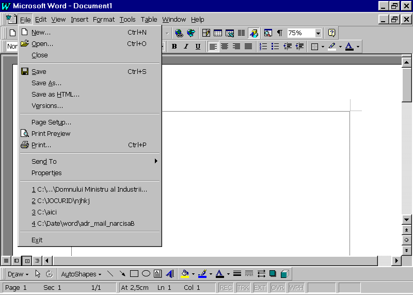This screenshot has width=413, height=295.
Task: Toggle Center paragraph alignment
Action: coord(225,46)
